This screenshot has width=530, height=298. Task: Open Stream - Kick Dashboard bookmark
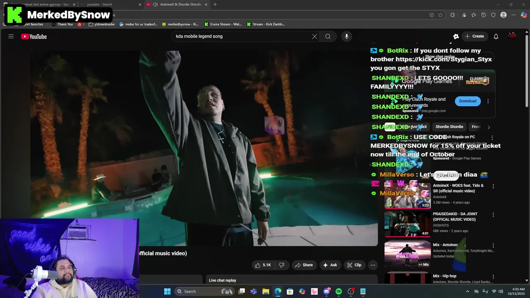[x=266, y=24]
